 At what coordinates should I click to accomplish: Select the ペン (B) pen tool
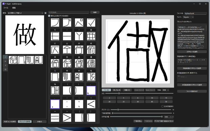(106, 90)
